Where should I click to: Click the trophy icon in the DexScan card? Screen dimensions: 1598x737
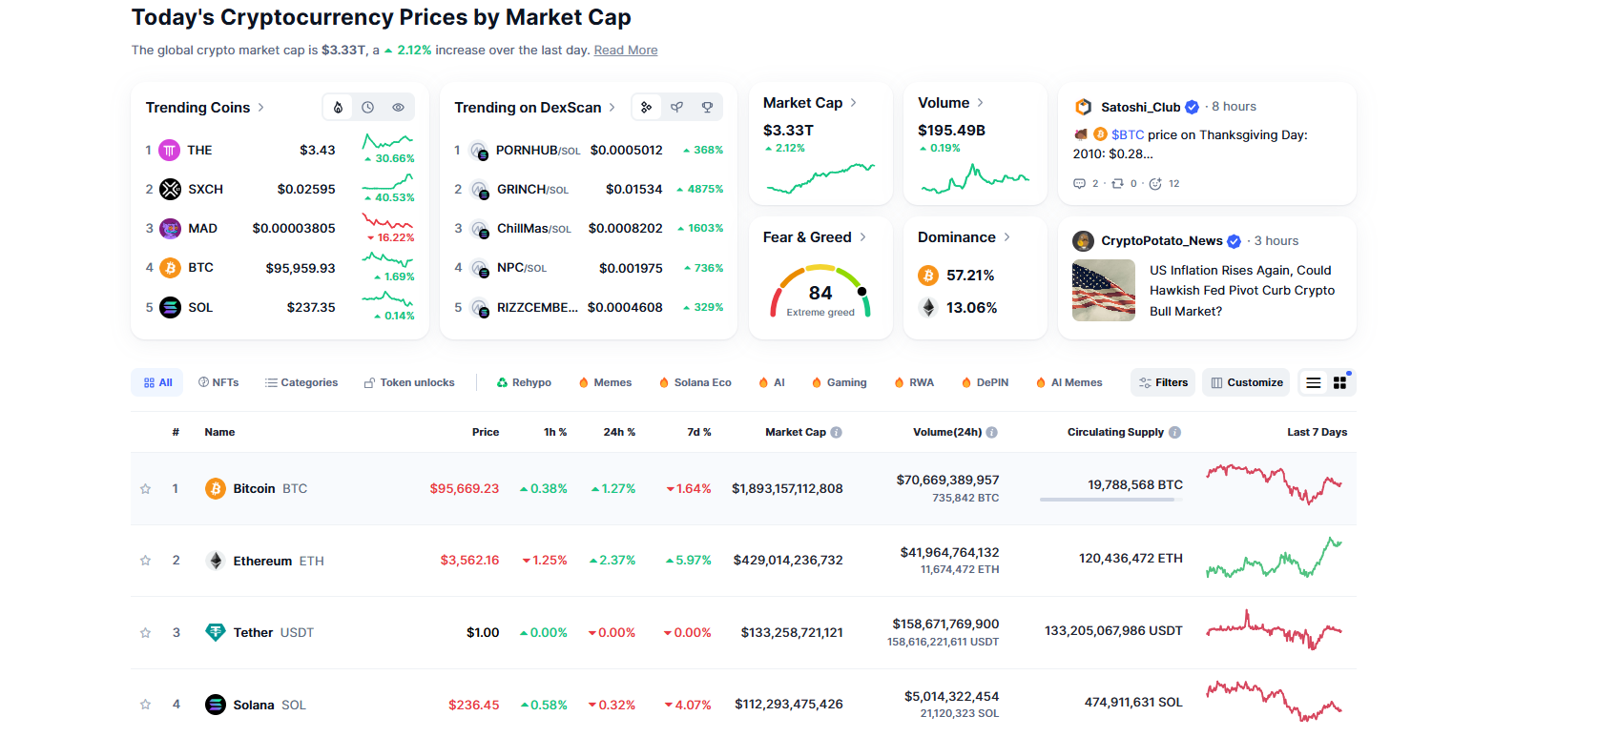[707, 108]
